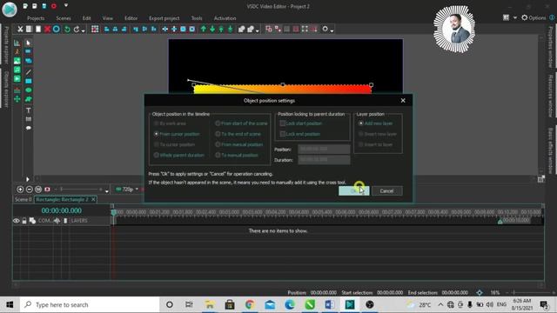This screenshot has height=313, width=557.
Task: Click the red camera snapshot icon
Action: tap(47, 190)
